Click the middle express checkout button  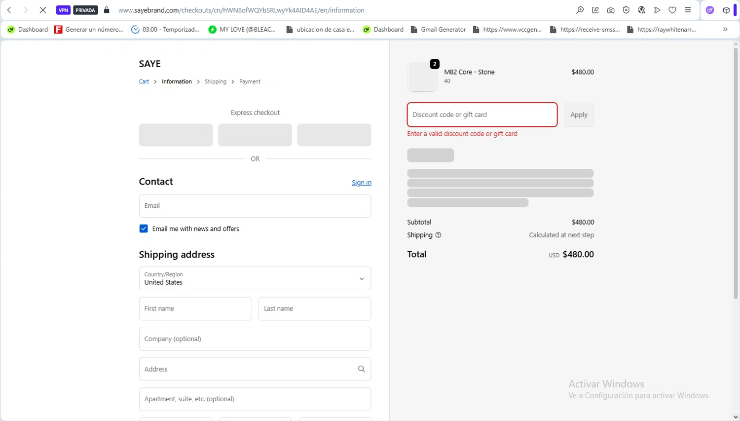point(255,135)
